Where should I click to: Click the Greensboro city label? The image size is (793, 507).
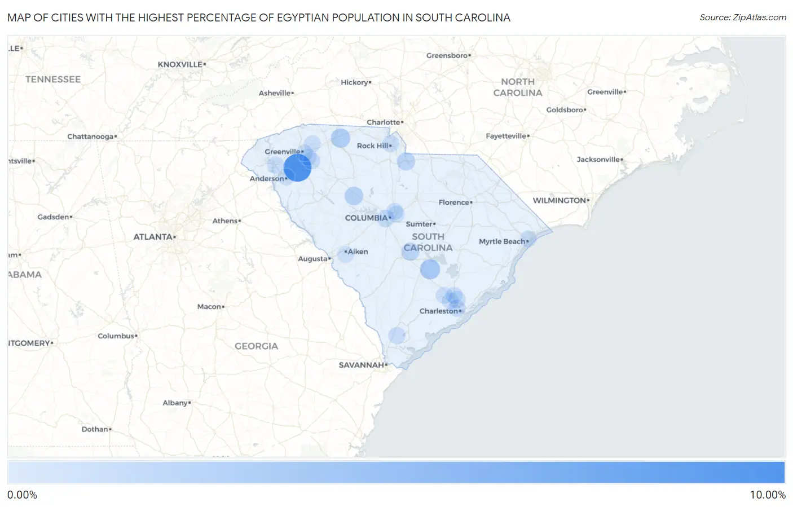[447, 55]
